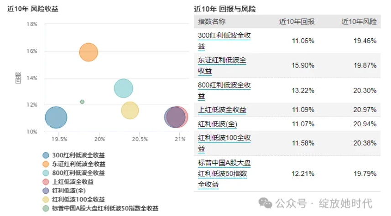Sort by the 近10年回报 column header
This screenshot has height=216, width=391.
coord(297,21)
